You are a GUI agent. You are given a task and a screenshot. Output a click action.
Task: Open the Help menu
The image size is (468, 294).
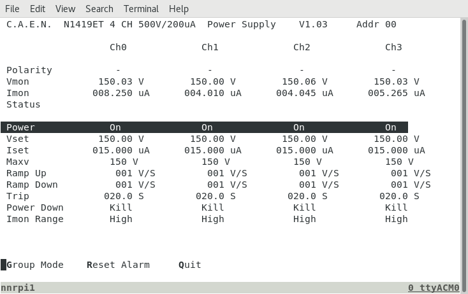[179, 9]
